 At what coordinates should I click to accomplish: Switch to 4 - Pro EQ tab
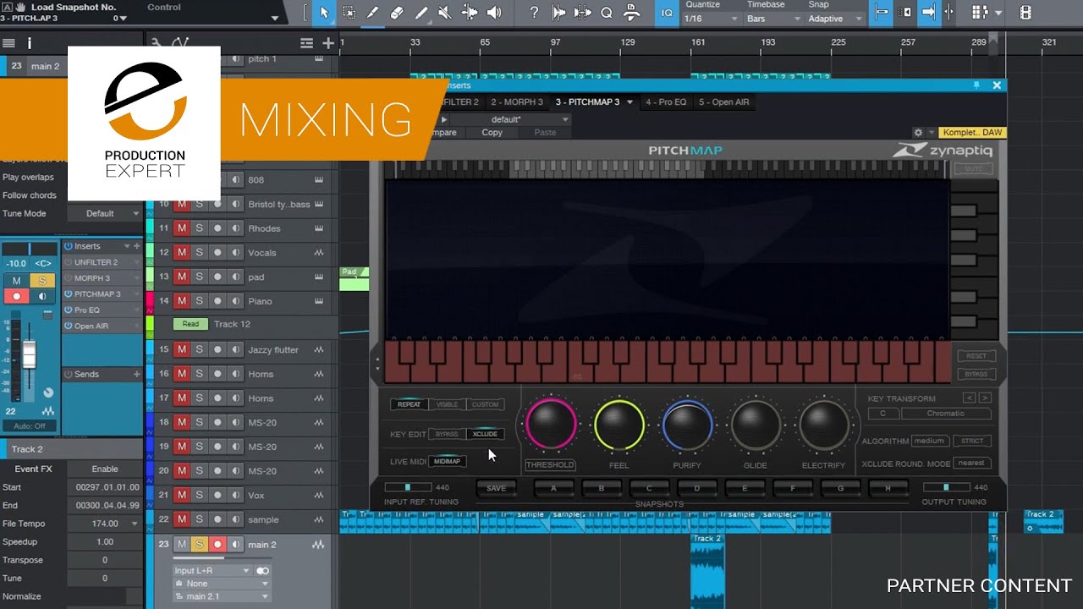pos(666,102)
